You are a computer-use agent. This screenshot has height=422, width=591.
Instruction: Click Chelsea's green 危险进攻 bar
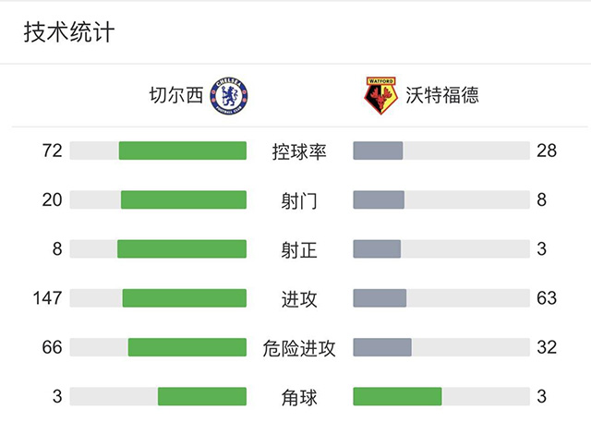click(187, 348)
